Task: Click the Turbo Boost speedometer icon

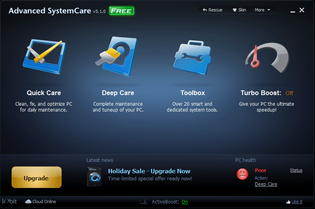Action: (x=267, y=58)
